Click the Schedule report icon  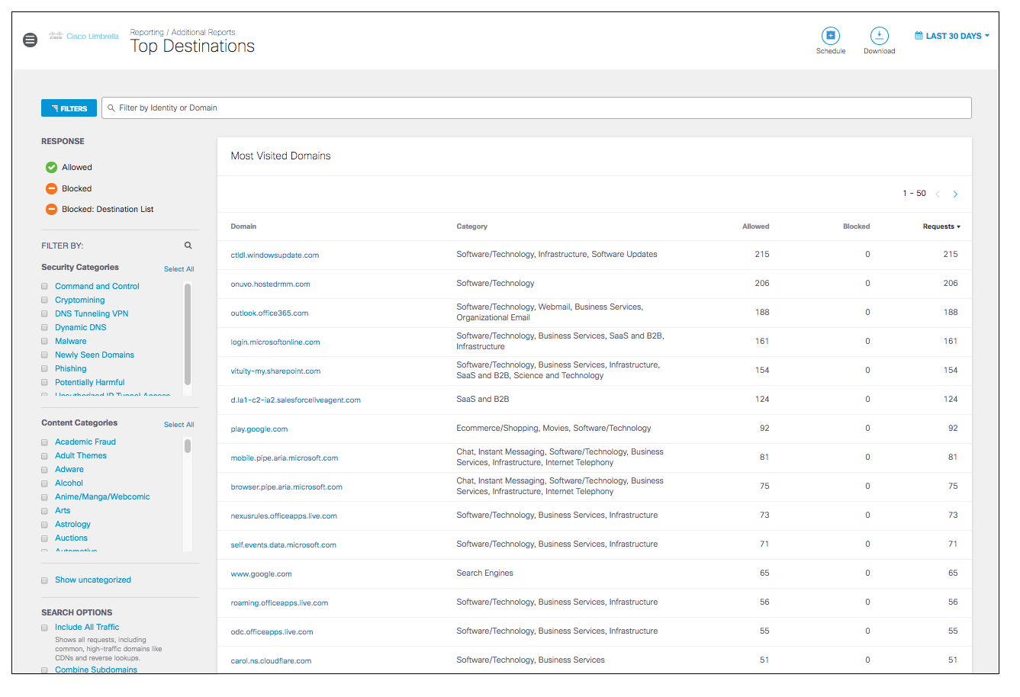click(831, 35)
